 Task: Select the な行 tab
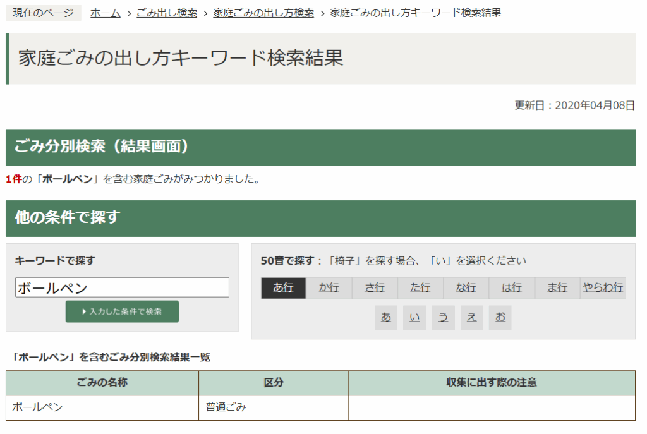click(x=466, y=288)
